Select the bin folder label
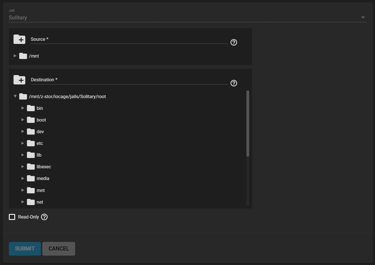The height and width of the screenshot is (265, 375). click(x=40, y=108)
